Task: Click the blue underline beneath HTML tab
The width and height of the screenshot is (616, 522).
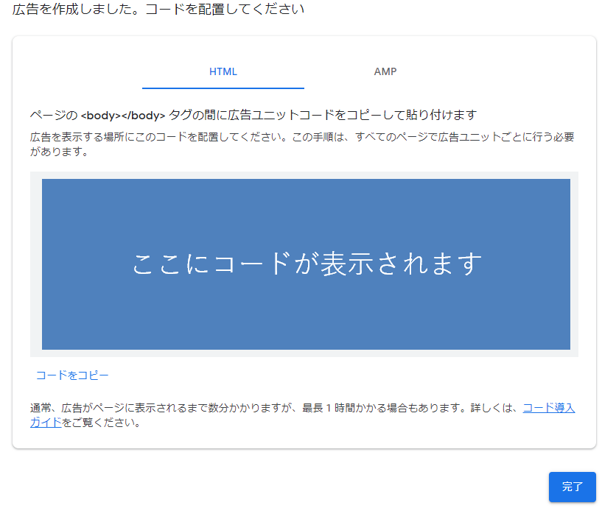Action: click(223, 88)
